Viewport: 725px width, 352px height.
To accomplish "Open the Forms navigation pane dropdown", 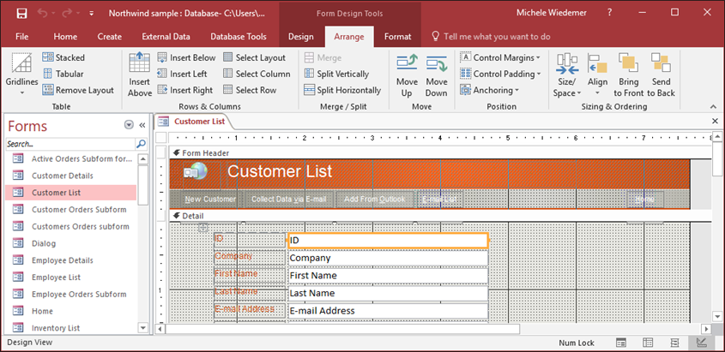I will [x=129, y=125].
